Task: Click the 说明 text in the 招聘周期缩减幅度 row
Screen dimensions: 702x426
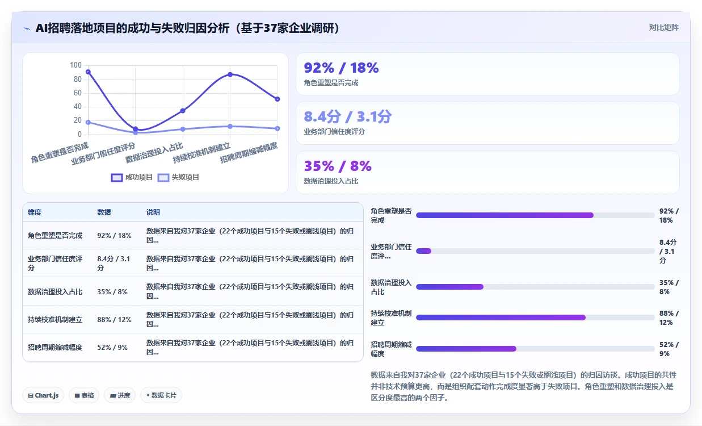Action: point(250,347)
